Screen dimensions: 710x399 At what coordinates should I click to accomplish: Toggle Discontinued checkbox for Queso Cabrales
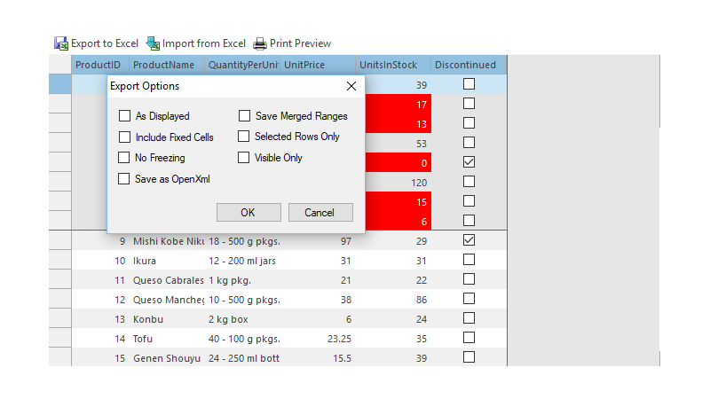tap(469, 279)
